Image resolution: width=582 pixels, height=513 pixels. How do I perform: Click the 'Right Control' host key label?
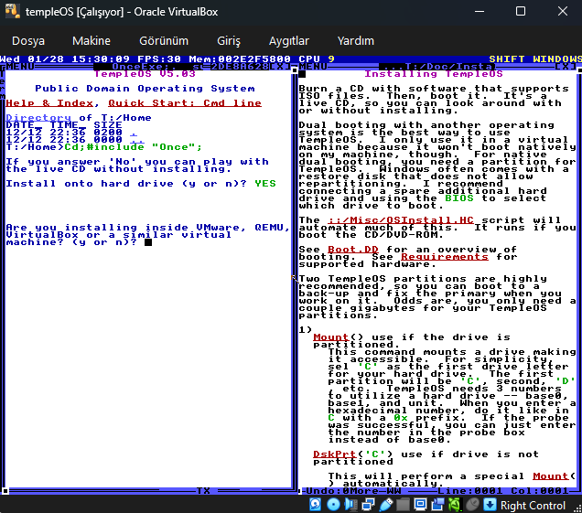(533, 506)
